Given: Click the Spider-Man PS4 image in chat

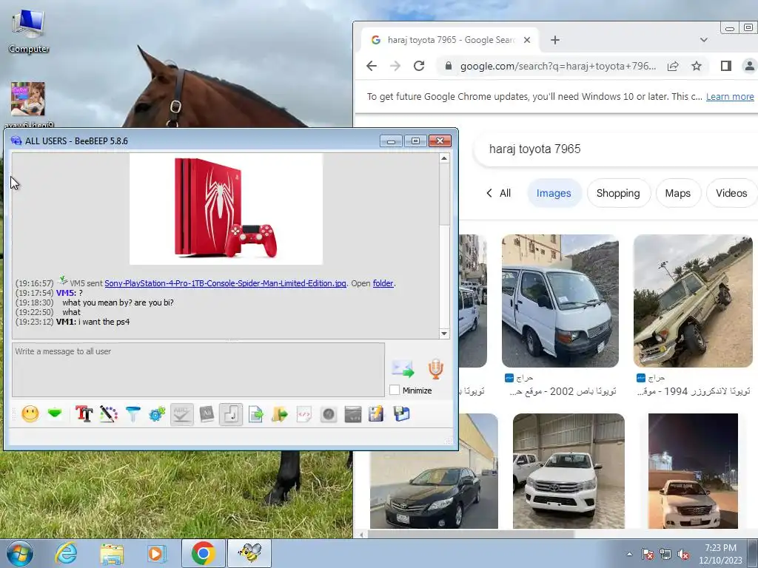Looking at the screenshot, I should 226,209.
